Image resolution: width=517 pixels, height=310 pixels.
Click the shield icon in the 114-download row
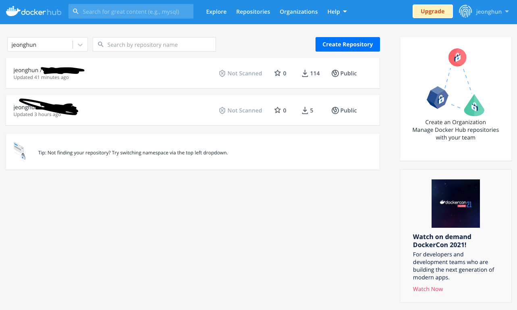pos(222,73)
